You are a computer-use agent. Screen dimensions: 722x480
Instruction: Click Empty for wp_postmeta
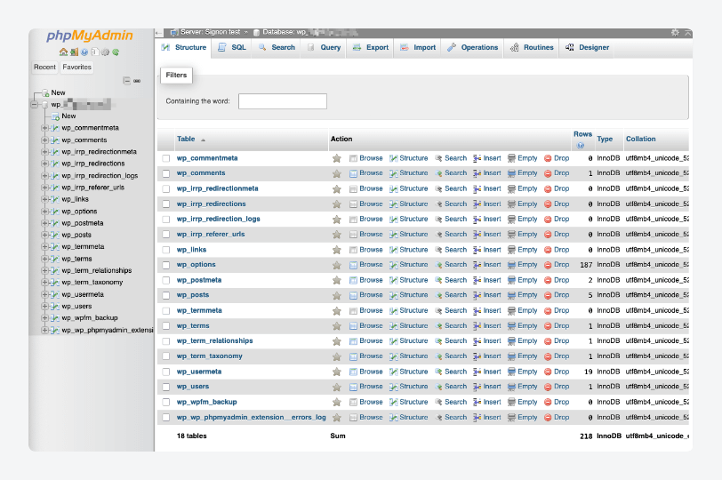pyautogui.click(x=523, y=280)
